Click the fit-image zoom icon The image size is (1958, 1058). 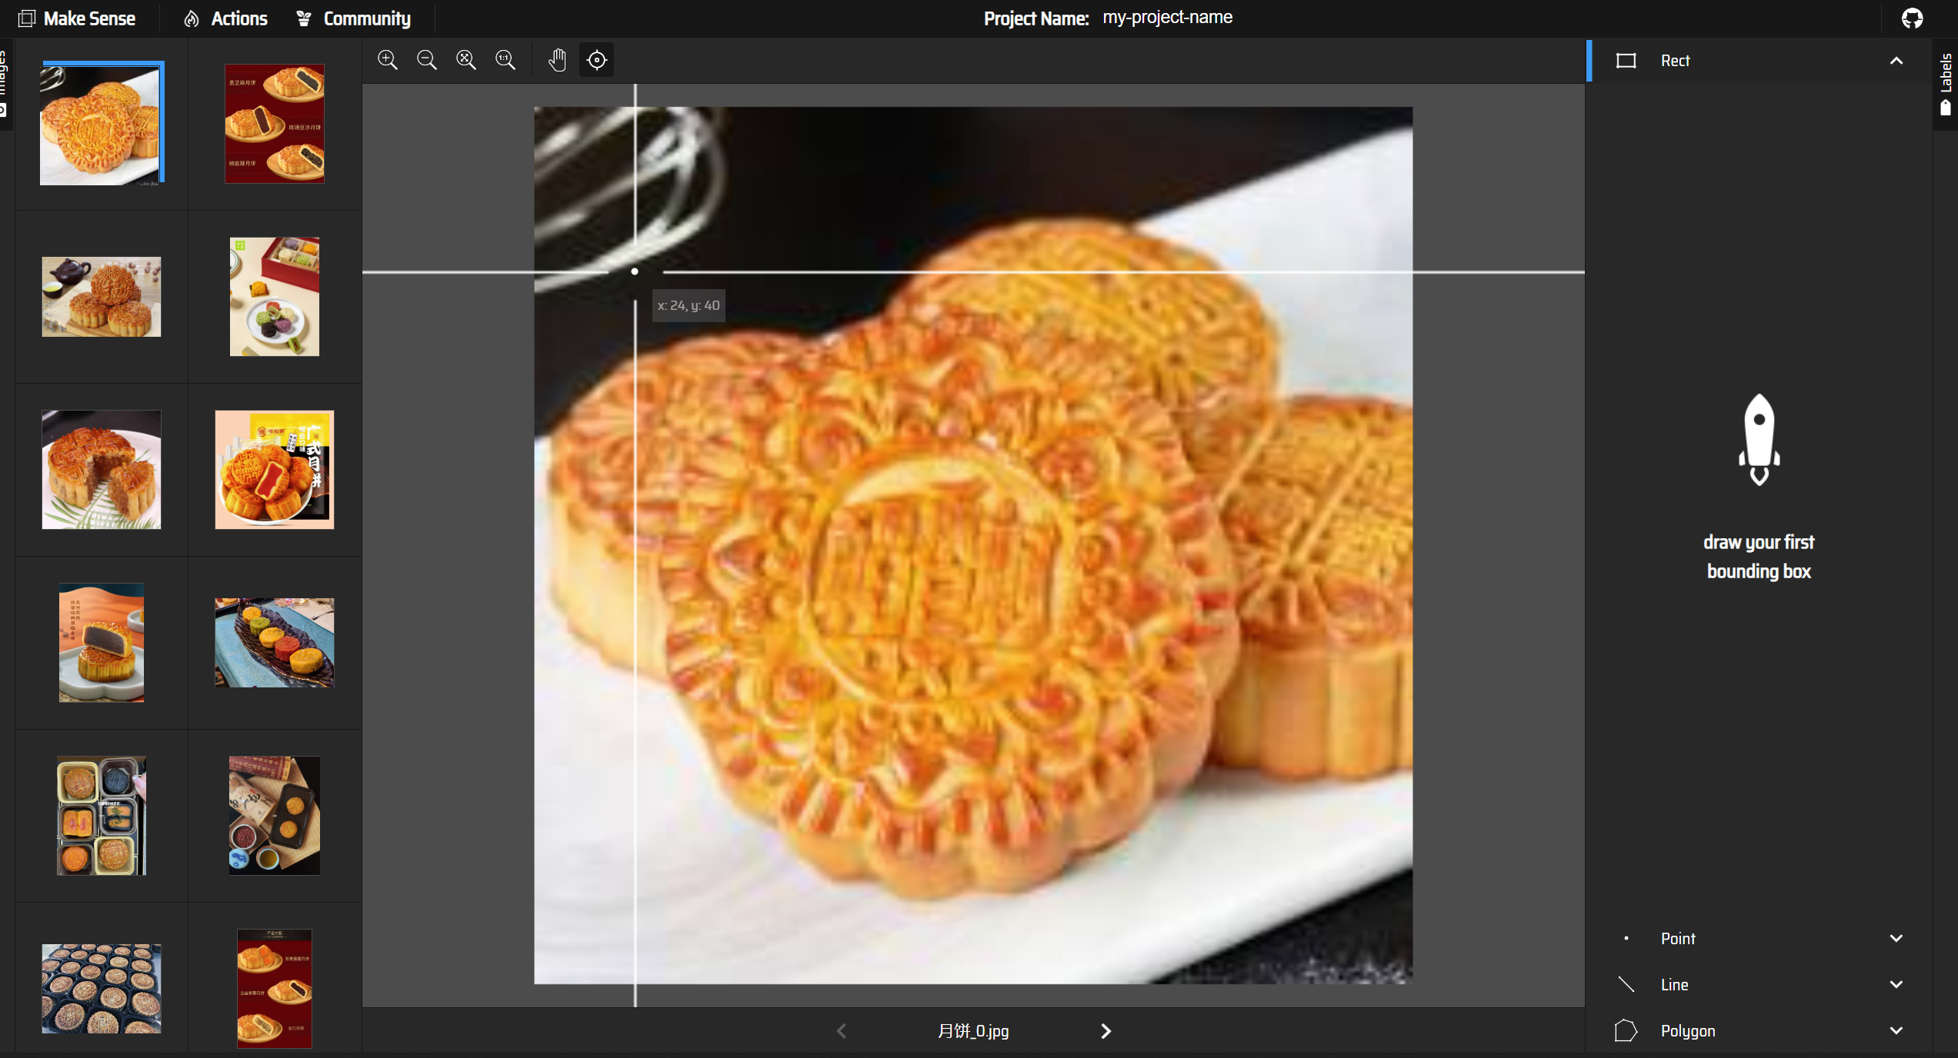click(x=466, y=60)
